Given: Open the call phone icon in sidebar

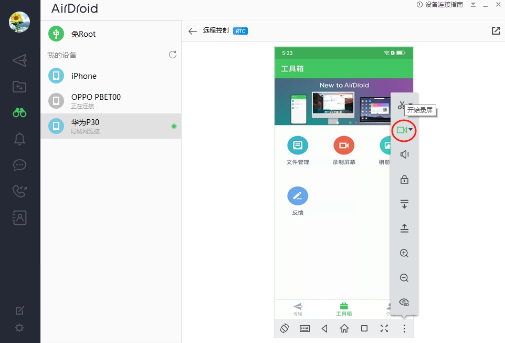Looking at the screenshot, I should [x=19, y=191].
